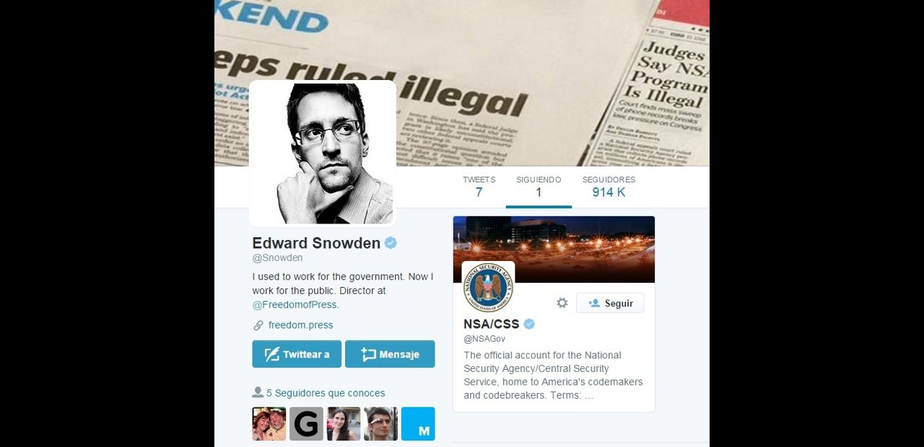This screenshot has width=924, height=447.
Task: Select the Siguiendo tab
Action: [x=539, y=187]
